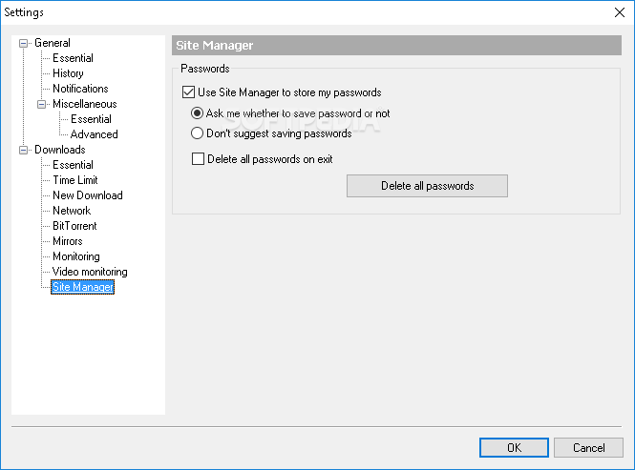
Task: Open Essential under Miscellaneous
Action: tap(91, 119)
